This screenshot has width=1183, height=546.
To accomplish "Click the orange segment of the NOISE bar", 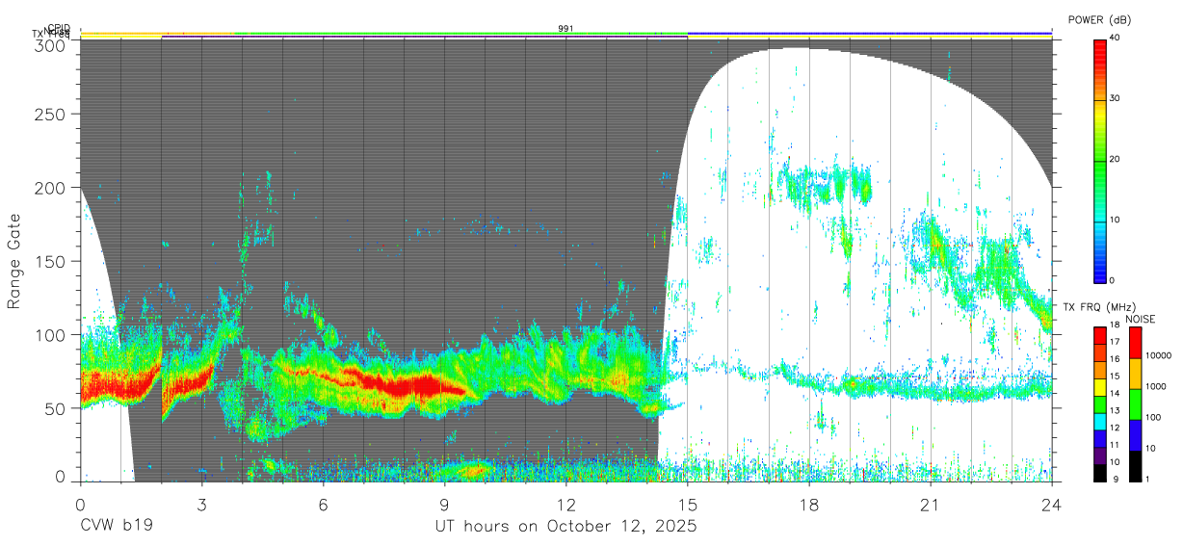I will point(1135,374).
